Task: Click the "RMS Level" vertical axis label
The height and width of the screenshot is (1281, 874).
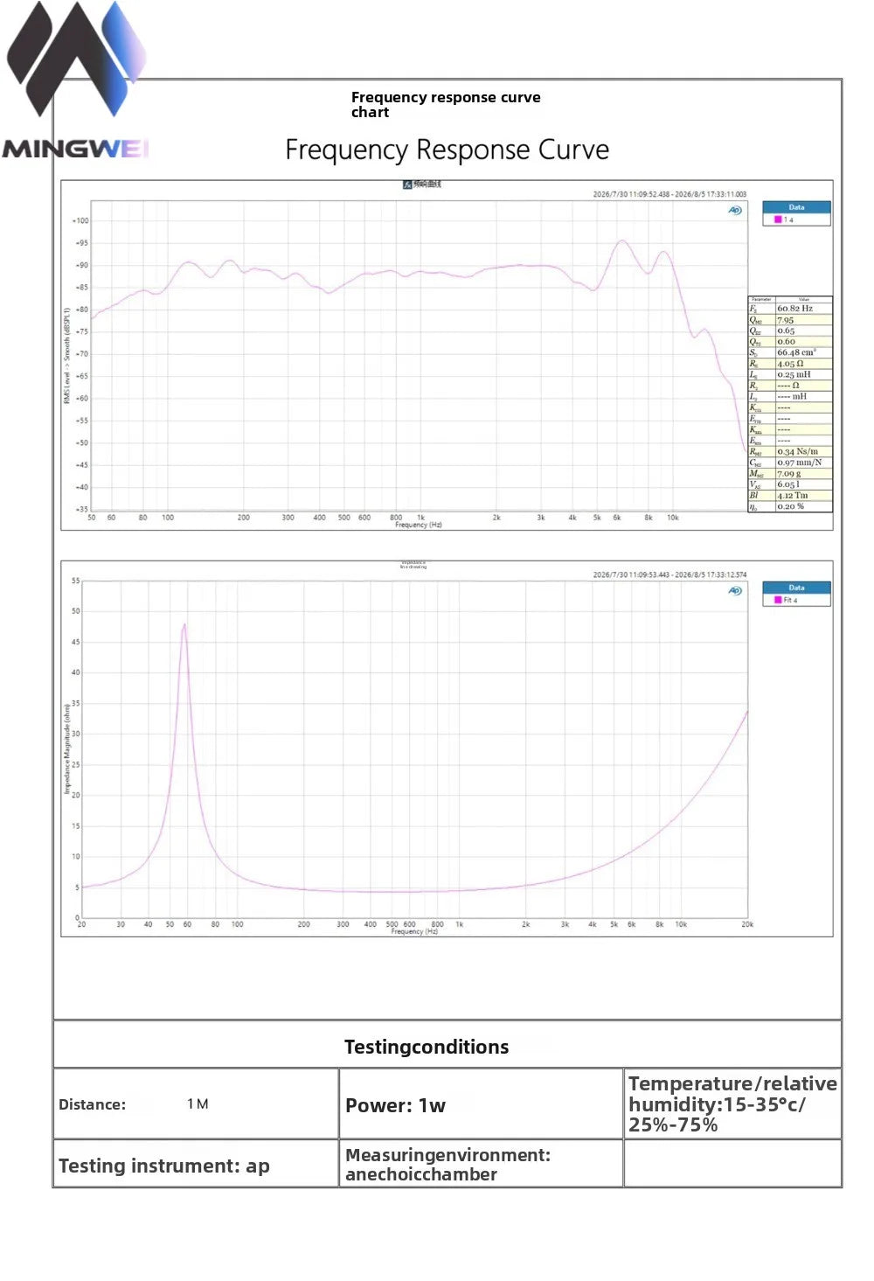Action: pyautogui.click(x=66, y=355)
